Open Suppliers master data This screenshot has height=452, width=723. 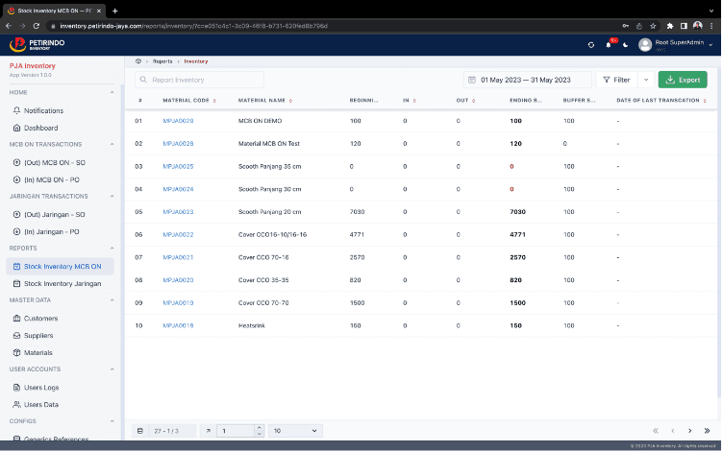(38, 336)
